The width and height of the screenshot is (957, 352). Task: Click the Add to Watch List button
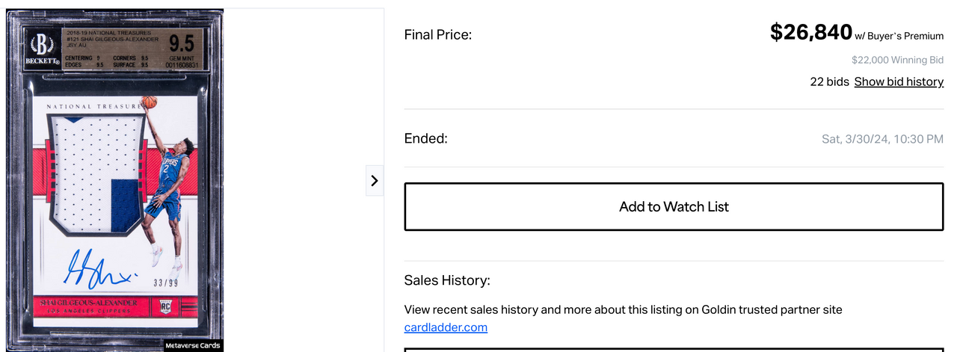click(x=674, y=206)
